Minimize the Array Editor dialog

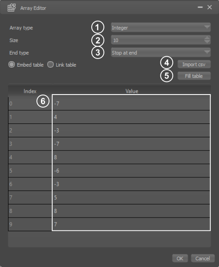click(200, 7)
